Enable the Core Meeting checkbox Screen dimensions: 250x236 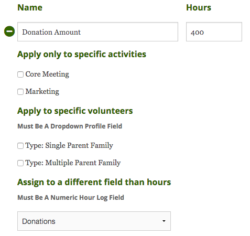point(20,74)
